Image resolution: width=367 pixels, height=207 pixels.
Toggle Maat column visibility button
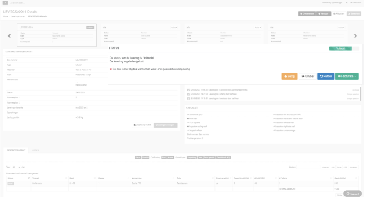[x=164, y=157]
